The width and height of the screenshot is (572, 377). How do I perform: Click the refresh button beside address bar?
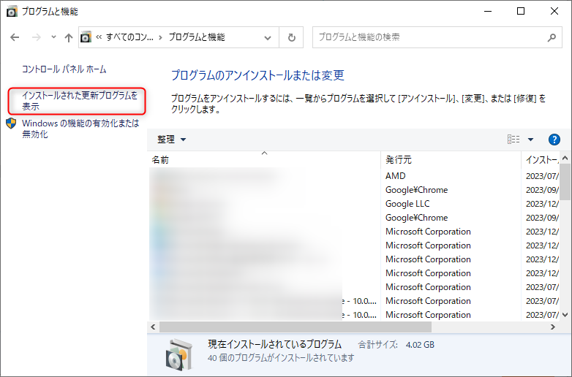292,37
